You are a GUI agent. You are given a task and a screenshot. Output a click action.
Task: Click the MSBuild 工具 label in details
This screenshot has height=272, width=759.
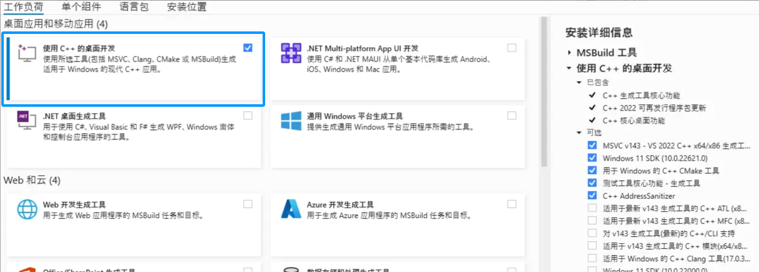tap(606, 53)
